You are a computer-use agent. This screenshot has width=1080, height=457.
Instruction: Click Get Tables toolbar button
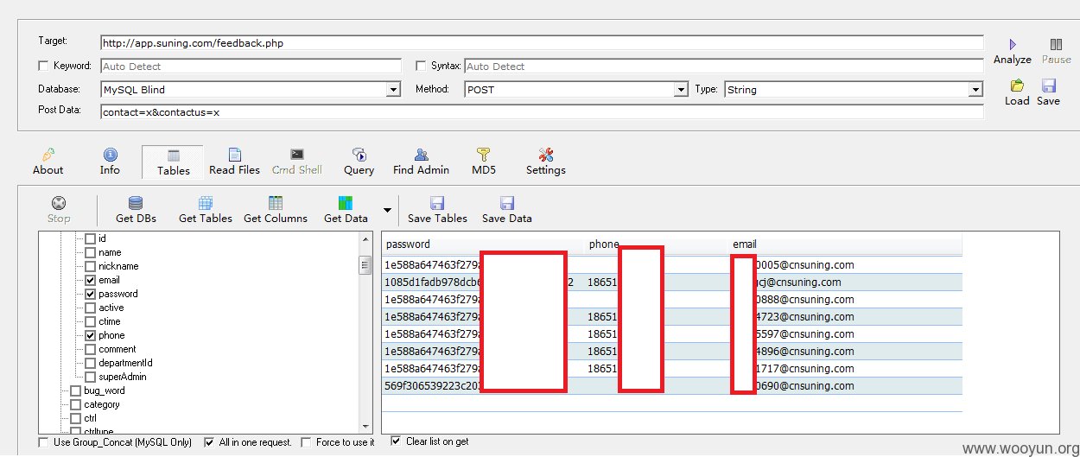tap(206, 210)
